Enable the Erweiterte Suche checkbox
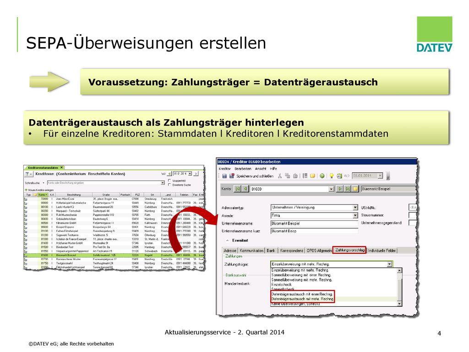This screenshot has height=352, width=469. [x=169, y=185]
